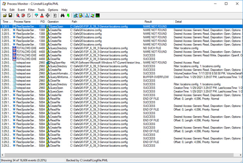
Task: Click the BUFFER OVERFLOW result cell
Action: coord(156,77)
